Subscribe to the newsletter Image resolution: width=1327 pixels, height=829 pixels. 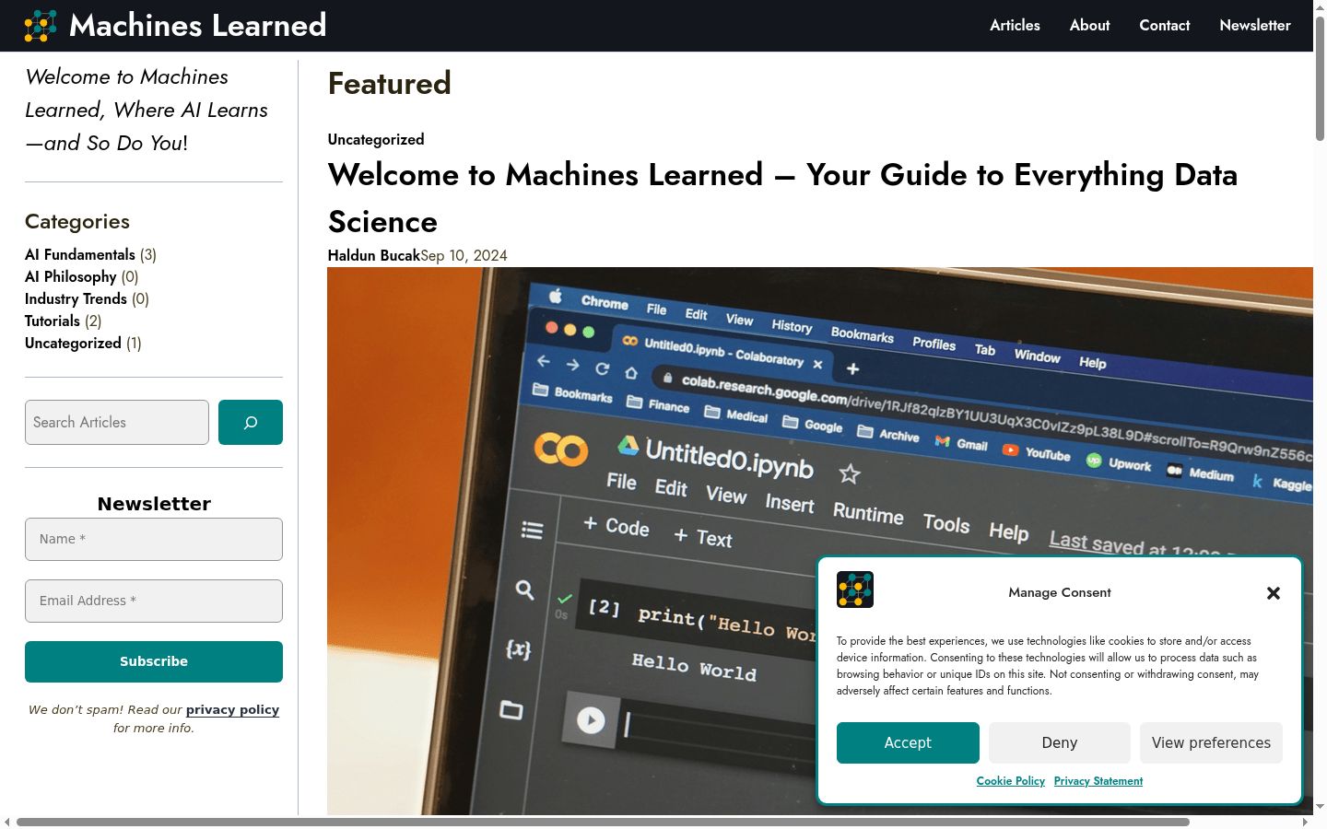[154, 662]
